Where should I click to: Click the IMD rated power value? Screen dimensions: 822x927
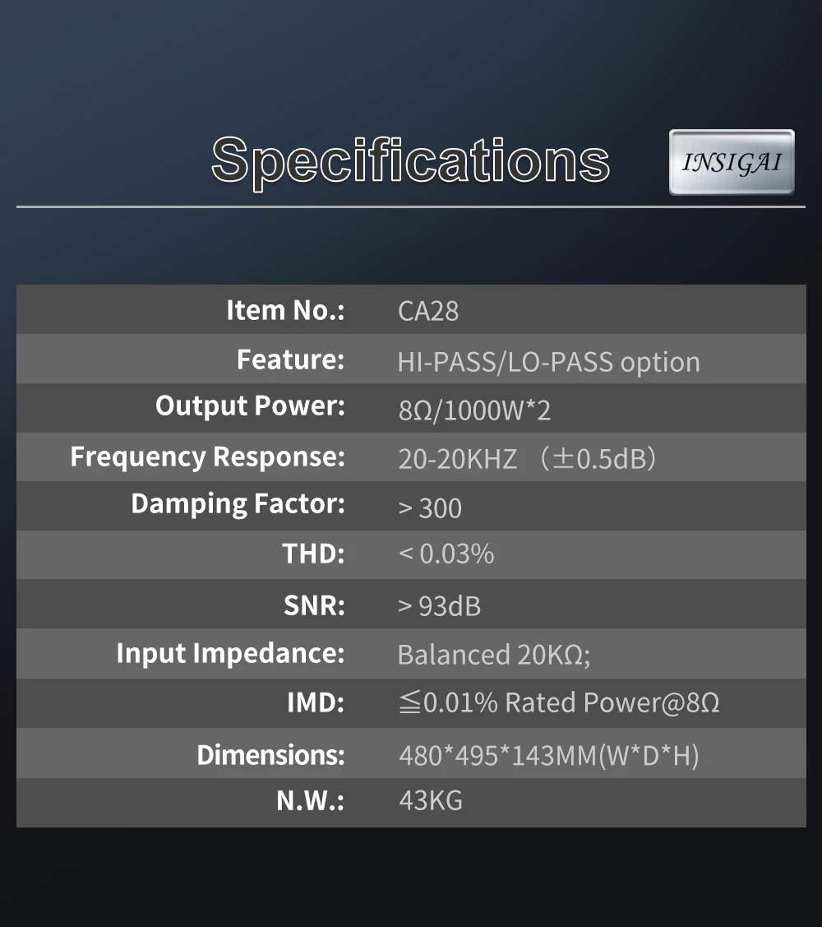(x=559, y=702)
